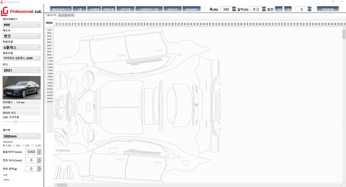Image resolution: width=346 pixels, height=187 pixels.
Task: Increase the width (폭) stepper value
Action: [234, 8]
